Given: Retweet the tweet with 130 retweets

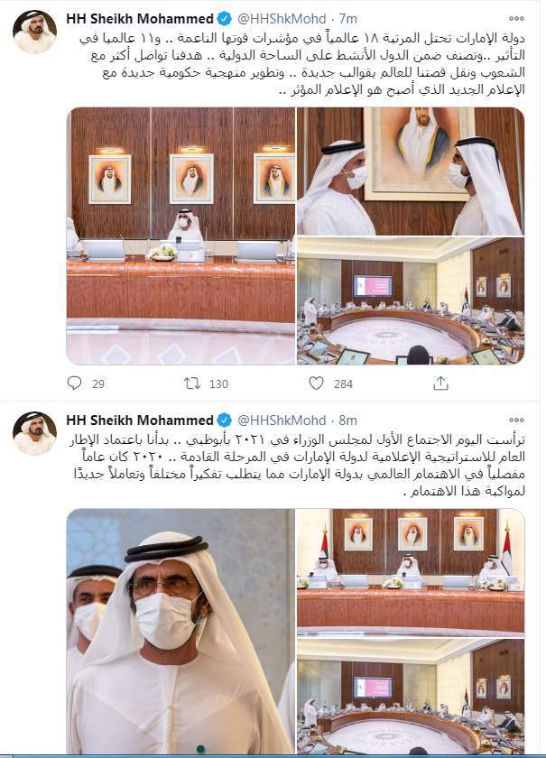Looking at the screenshot, I should (x=192, y=384).
